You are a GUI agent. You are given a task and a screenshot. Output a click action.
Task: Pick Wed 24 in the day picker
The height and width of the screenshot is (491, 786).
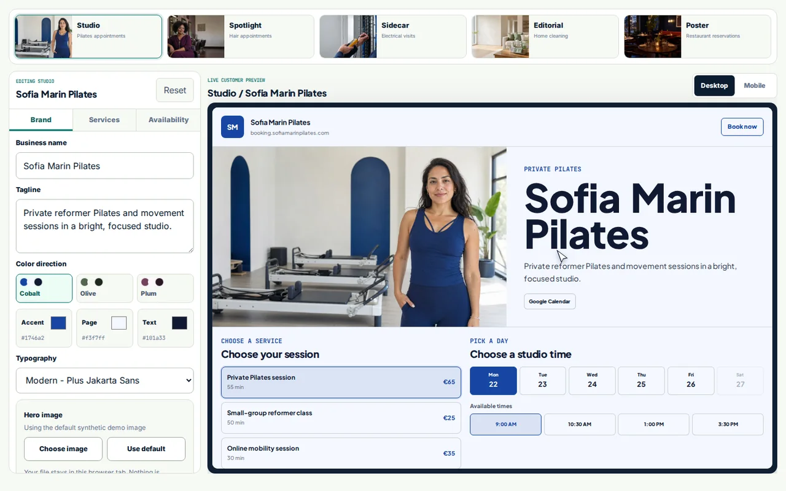[592, 381]
